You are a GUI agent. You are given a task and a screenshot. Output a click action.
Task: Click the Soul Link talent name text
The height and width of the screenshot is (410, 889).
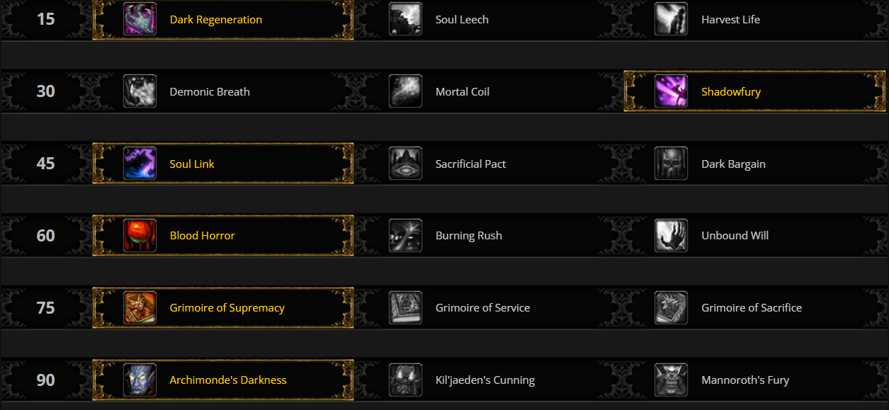[191, 163]
